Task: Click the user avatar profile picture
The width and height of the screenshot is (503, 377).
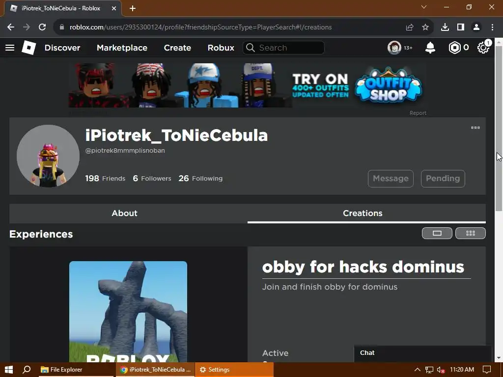Action: pyautogui.click(x=48, y=156)
